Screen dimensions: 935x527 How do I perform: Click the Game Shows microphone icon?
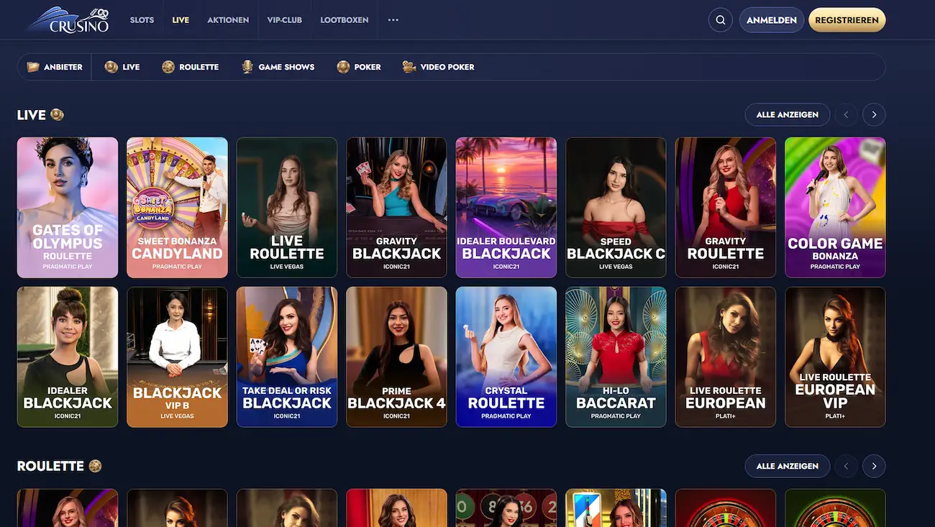tap(247, 67)
